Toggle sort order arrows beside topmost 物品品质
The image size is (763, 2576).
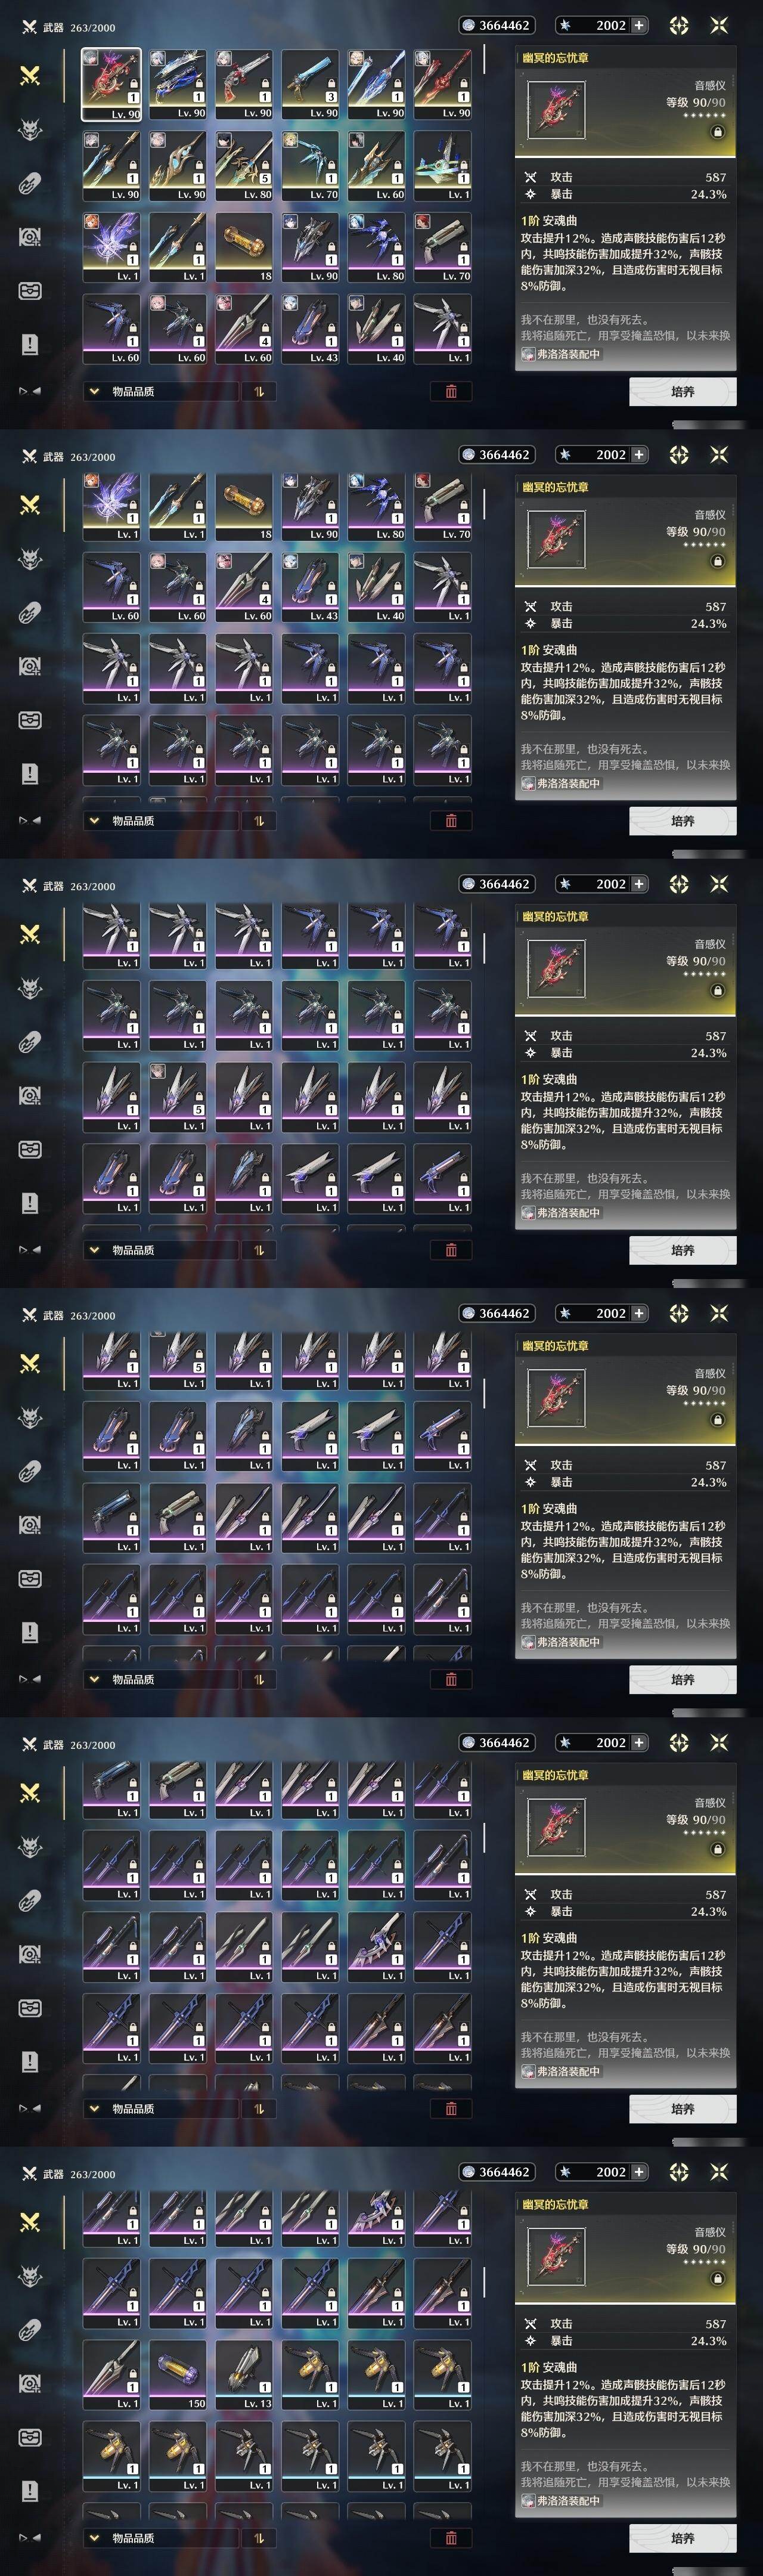pyautogui.click(x=258, y=391)
